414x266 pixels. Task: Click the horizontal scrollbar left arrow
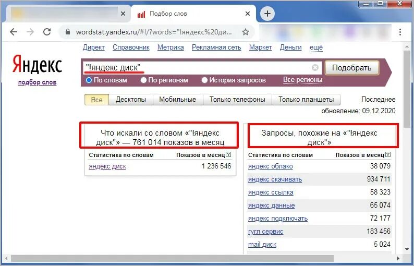[6, 258]
